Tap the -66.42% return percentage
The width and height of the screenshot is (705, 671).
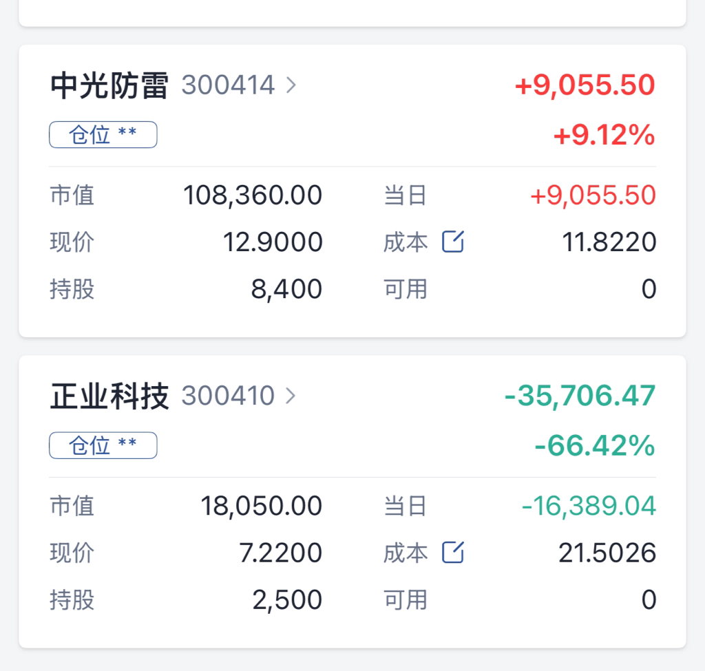[595, 446]
